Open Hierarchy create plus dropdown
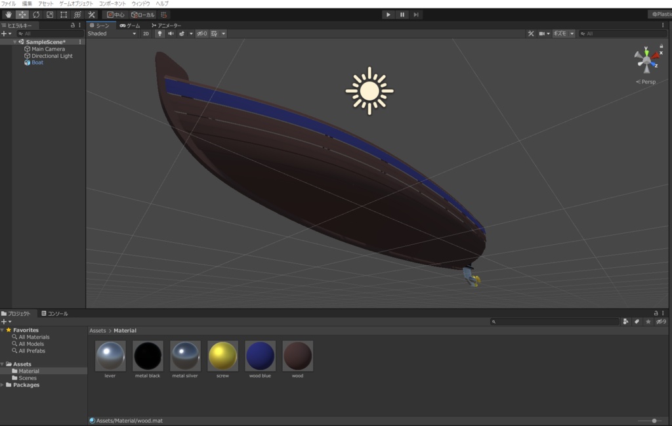Viewport: 672px width, 426px height. coord(6,33)
